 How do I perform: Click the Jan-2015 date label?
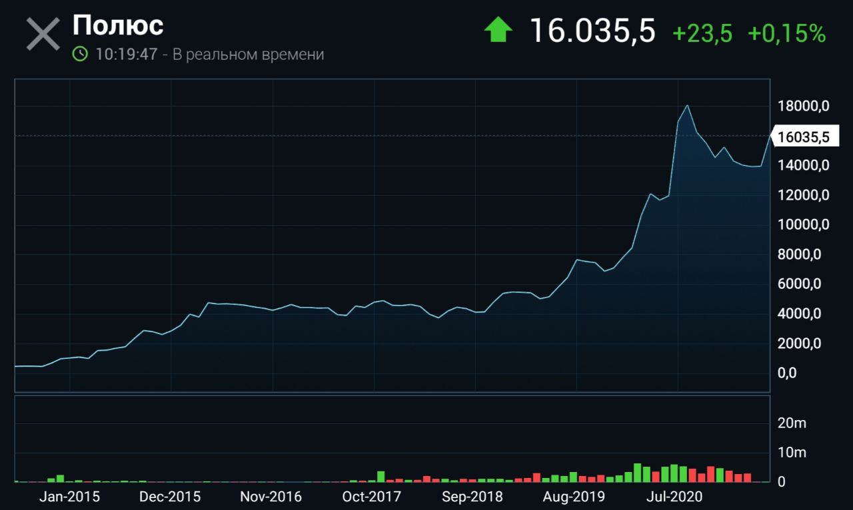pos(69,497)
